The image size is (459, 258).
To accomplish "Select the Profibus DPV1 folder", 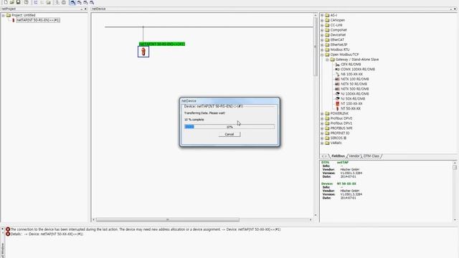I will [341, 123].
